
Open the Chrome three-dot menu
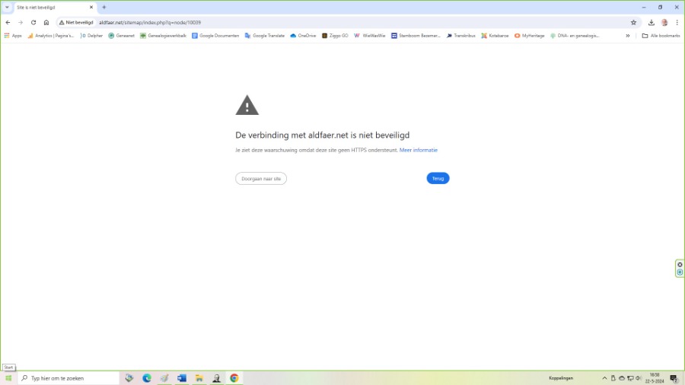tap(677, 22)
